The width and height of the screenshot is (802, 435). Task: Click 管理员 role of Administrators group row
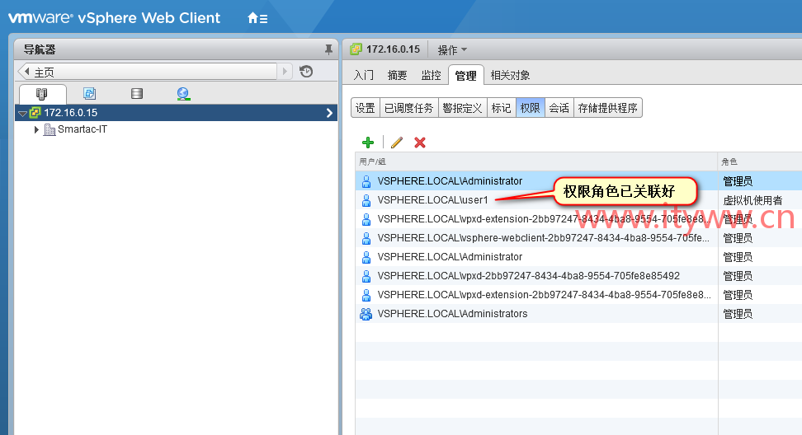click(x=738, y=314)
